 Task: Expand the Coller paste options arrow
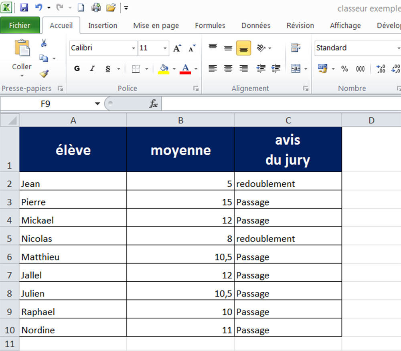pos(22,76)
